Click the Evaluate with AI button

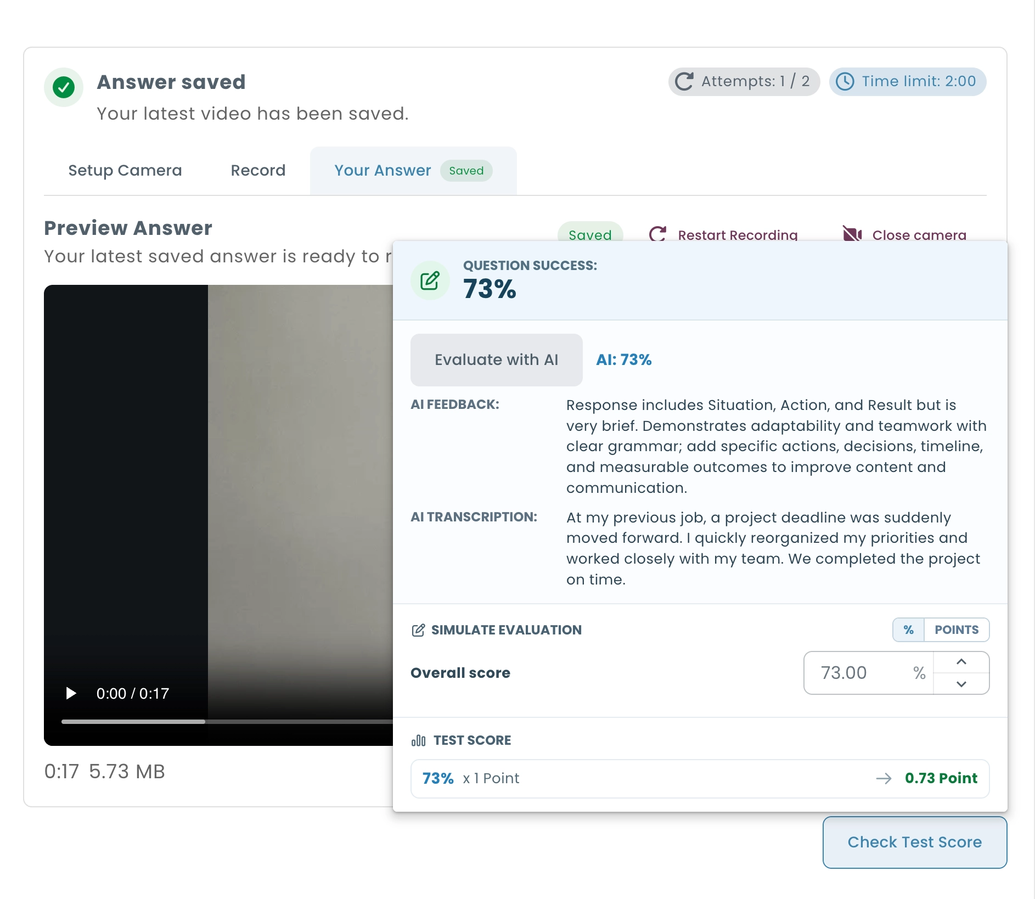497,360
